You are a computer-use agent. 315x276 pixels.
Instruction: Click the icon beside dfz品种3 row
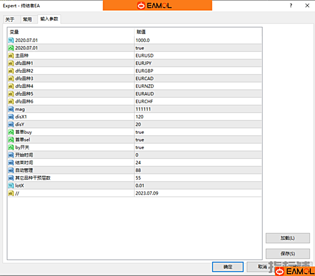coord(11,79)
